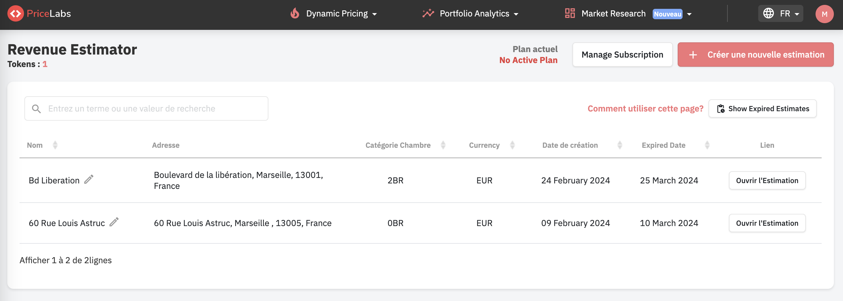Click the Date de création header

(570, 145)
